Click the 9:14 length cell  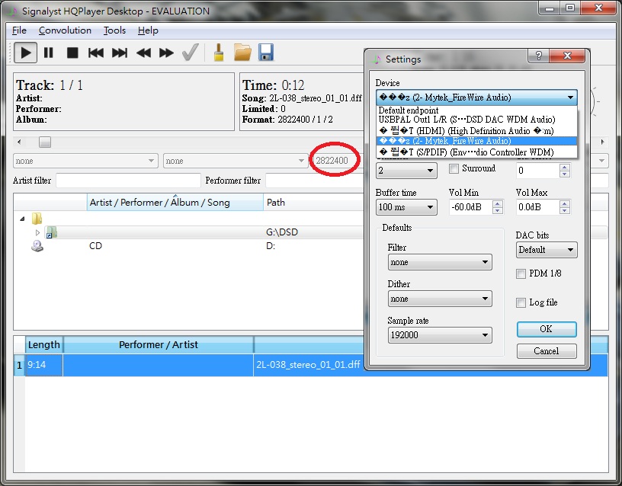[44, 365]
